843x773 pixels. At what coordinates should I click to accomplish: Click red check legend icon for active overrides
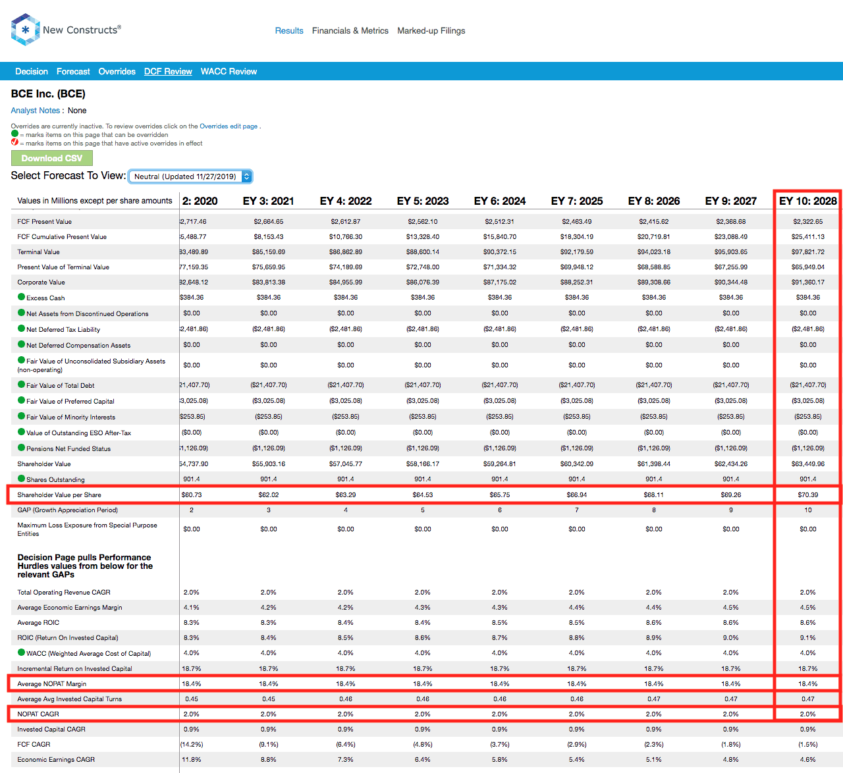[14, 142]
